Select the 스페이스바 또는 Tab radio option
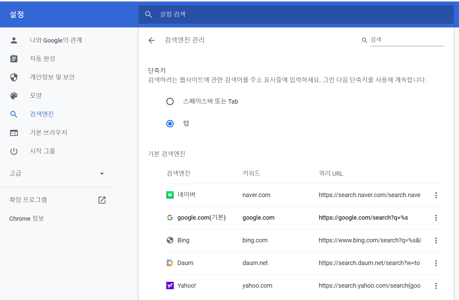Screen dimensions: 459x300 tap(170, 101)
